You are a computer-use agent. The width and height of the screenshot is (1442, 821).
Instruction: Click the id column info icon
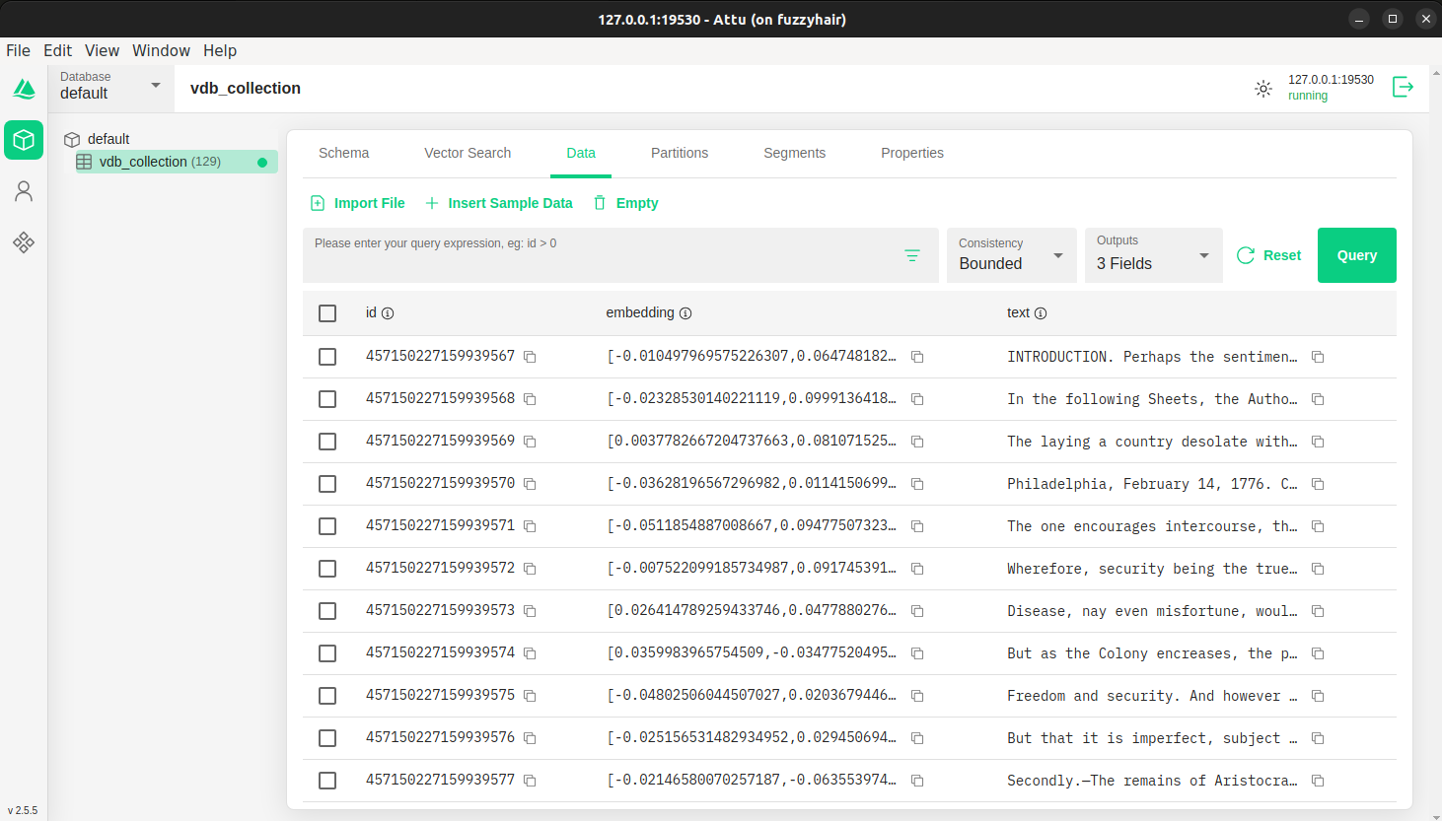(x=388, y=313)
